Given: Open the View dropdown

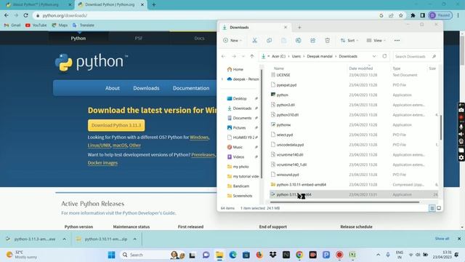Looking at the screenshot, I should 376,41.
